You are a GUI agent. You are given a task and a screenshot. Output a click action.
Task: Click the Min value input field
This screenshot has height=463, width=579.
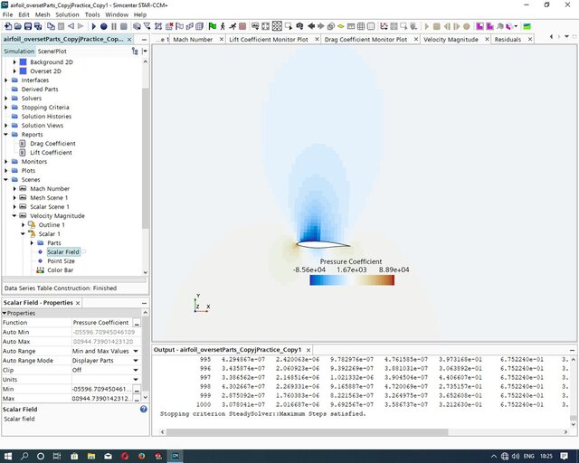102,389
